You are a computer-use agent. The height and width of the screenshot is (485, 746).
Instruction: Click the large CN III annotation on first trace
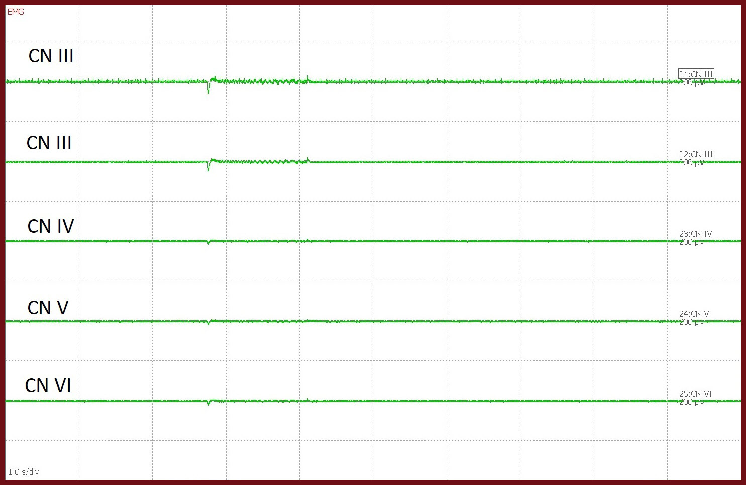click(x=51, y=56)
